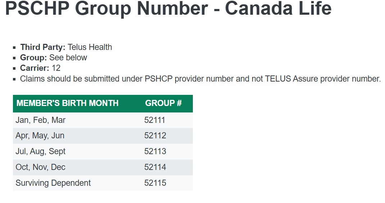Click the PSCHP Group Number - Canada Life heading

(168, 9)
